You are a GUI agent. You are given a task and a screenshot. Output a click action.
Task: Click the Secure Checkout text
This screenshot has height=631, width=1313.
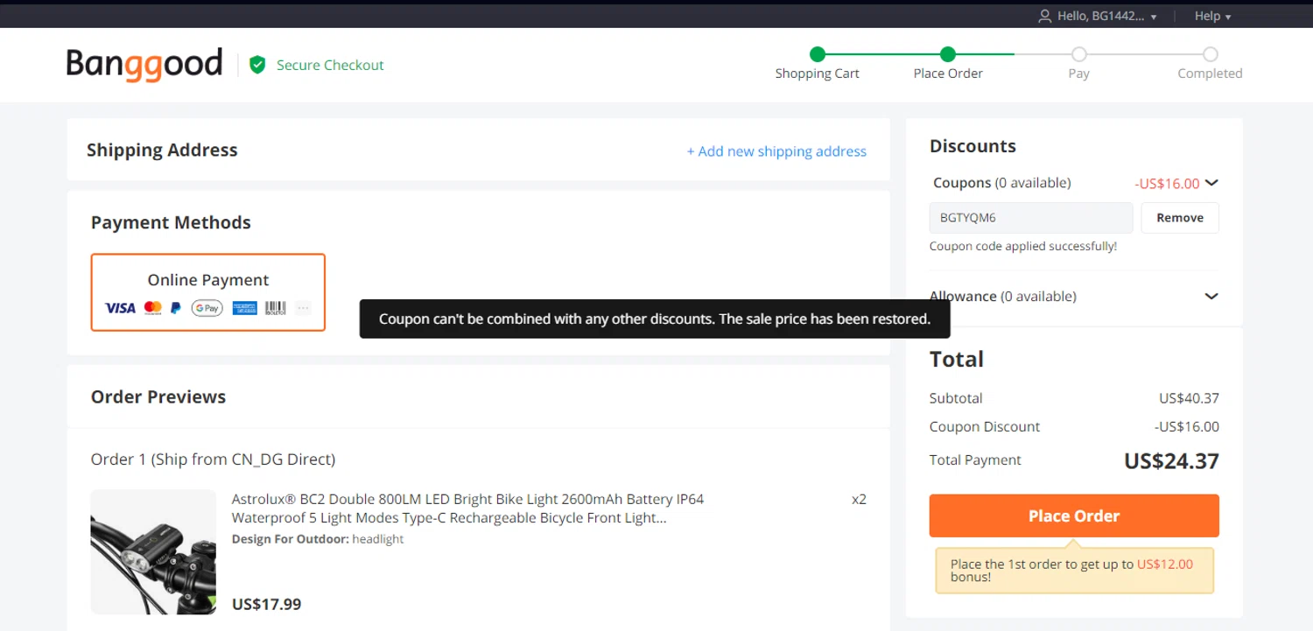click(330, 65)
